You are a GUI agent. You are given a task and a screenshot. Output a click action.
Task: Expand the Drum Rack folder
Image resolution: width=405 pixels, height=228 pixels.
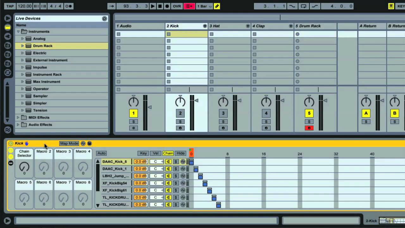point(22,46)
